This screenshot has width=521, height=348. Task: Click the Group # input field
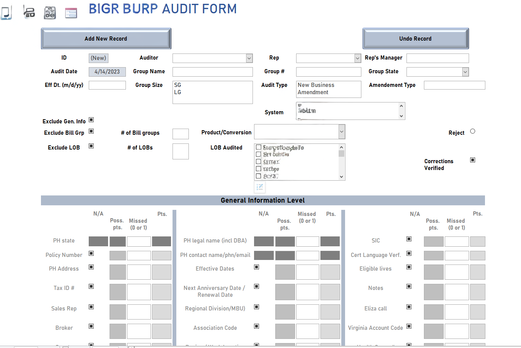coord(329,72)
